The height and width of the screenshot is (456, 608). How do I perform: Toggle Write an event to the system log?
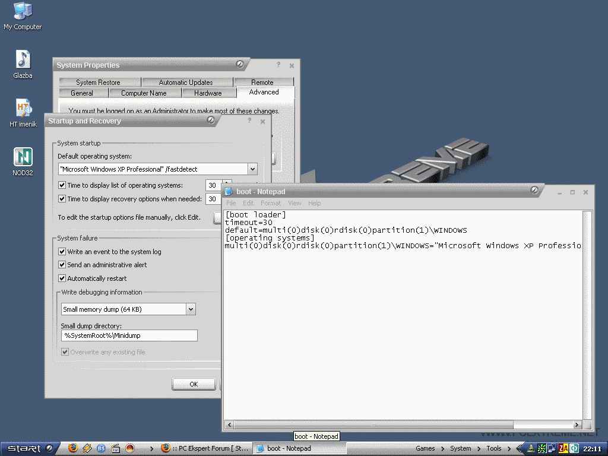62,251
